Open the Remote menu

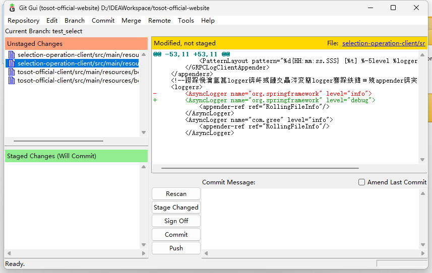coord(159,21)
